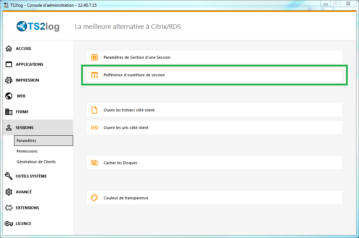Open the IMPRESSION section
Image resolution: width=359 pixels, height=238 pixels.
pyautogui.click(x=38, y=80)
